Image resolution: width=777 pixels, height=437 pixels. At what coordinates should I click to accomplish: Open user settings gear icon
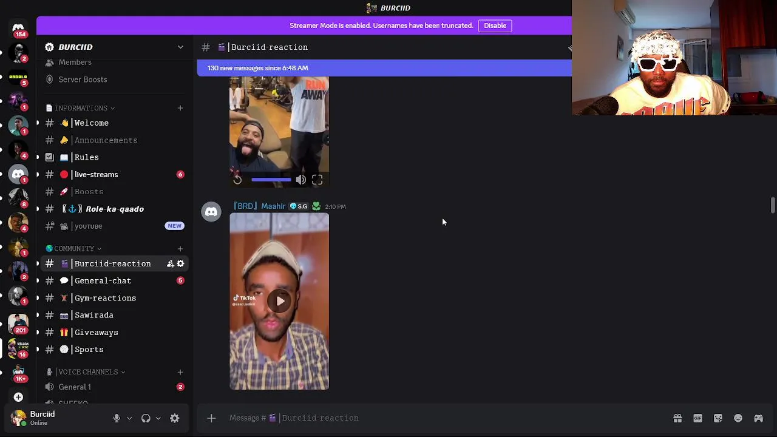click(174, 418)
